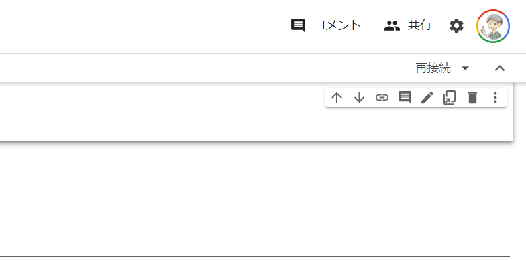Mirror the cell in a tab icon

(450, 98)
